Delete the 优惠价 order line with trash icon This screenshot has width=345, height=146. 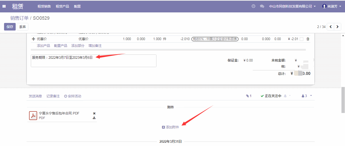click(308, 39)
